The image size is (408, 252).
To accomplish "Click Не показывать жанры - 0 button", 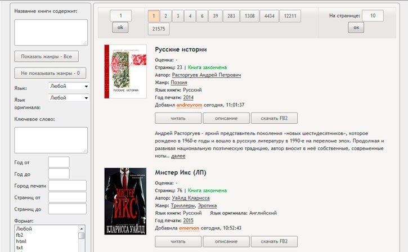I will tap(50, 73).
